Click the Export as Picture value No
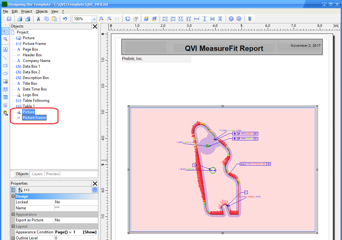342x240 pixels. [76, 220]
